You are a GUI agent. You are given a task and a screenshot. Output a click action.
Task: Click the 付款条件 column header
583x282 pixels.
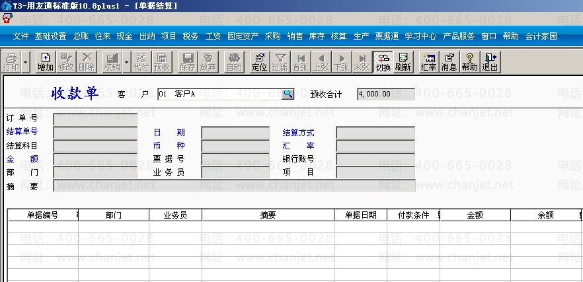(414, 215)
